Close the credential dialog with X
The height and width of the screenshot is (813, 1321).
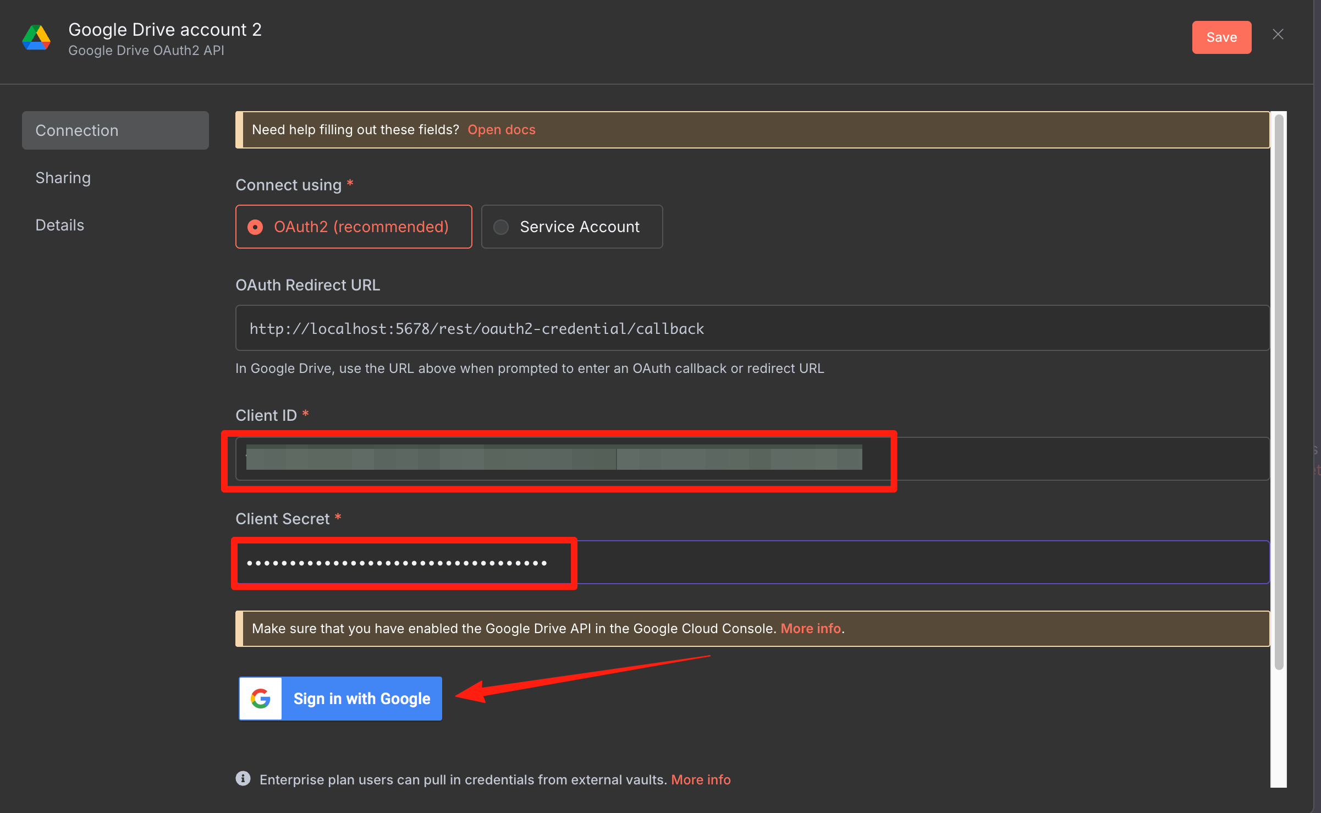point(1278,35)
